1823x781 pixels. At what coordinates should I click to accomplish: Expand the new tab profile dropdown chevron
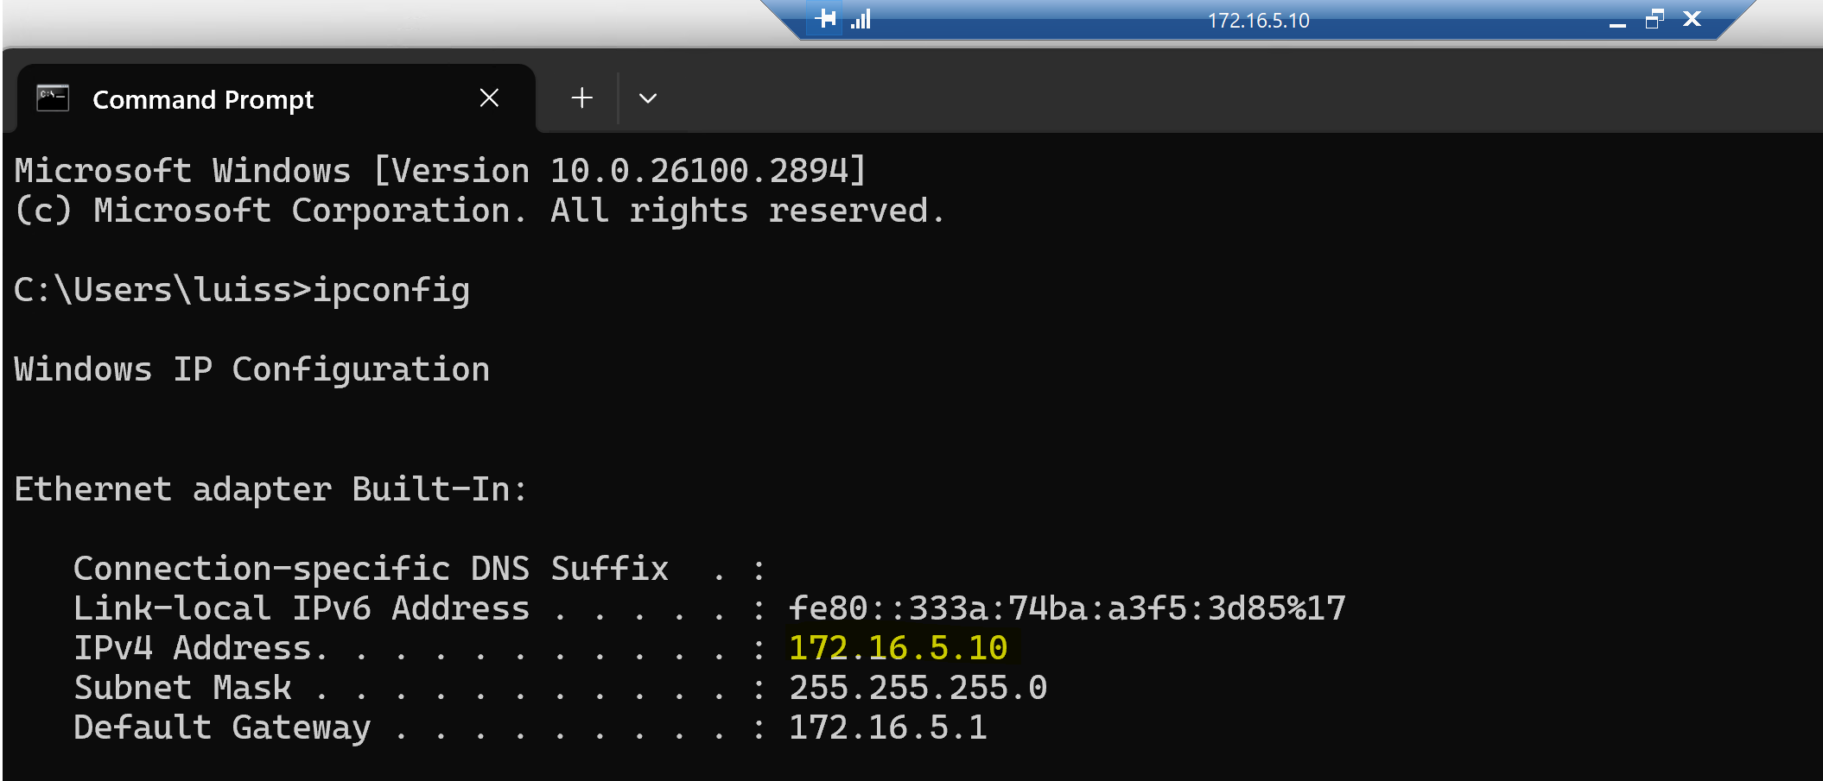pos(648,98)
